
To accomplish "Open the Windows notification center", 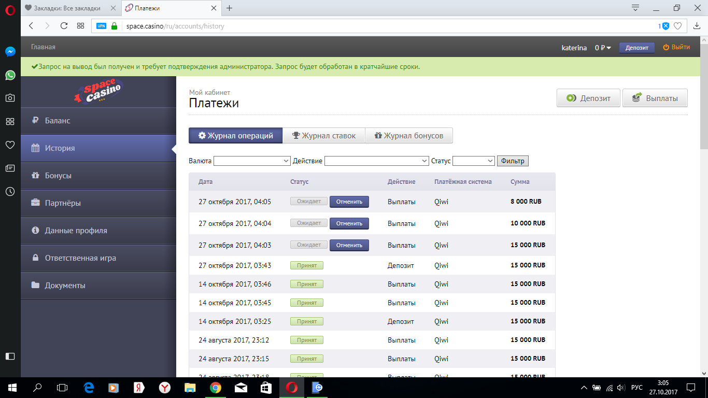I will pyautogui.click(x=691, y=387).
